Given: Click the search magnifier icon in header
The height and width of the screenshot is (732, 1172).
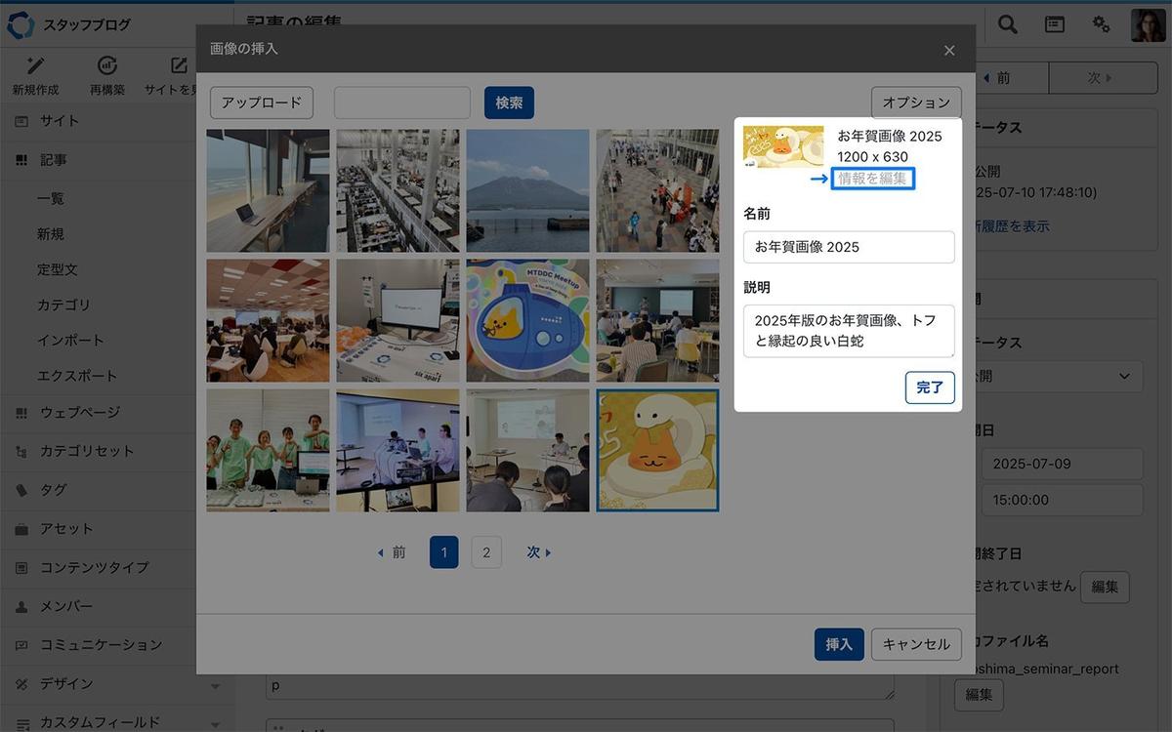Looking at the screenshot, I should (1007, 24).
